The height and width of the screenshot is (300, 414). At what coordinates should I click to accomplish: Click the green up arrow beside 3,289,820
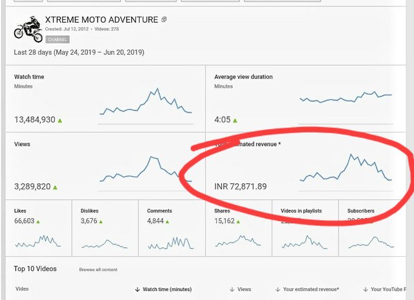tap(55, 187)
